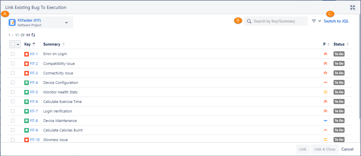Click the highest priority icon for Error on Login
This screenshot has height=156, width=361.
pos(325,54)
